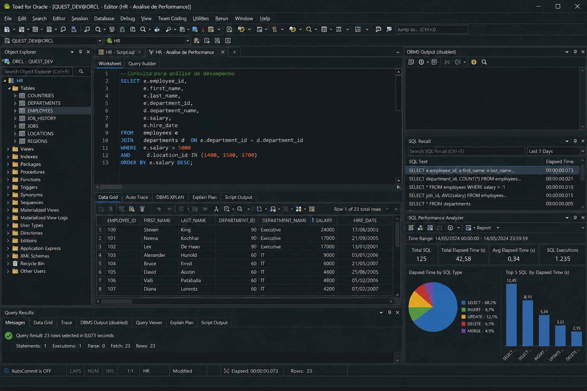Switch to the Query Builder tab
This screenshot has height=391, width=587.
pos(142,64)
